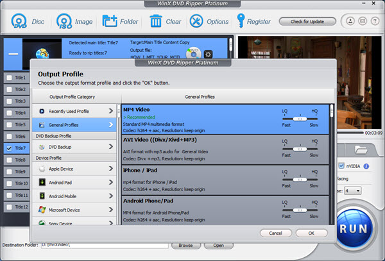Select General Profiles category

pyautogui.click(x=74, y=125)
